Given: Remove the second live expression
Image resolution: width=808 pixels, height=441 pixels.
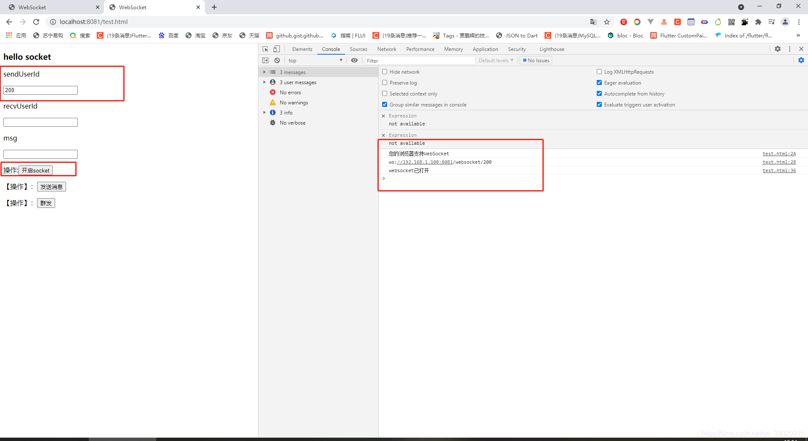Looking at the screenshot, I should (x=383, y=135).
